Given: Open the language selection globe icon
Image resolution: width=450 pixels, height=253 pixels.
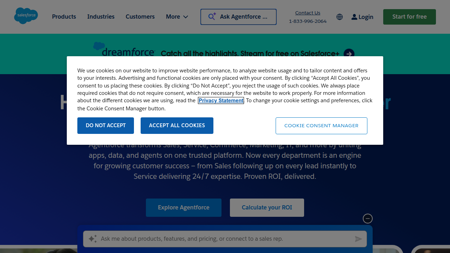Looking at the screenshot, I should tap(340, 17).
